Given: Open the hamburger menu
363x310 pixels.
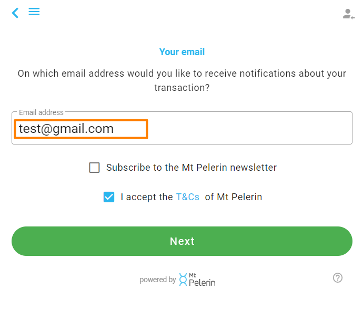Looking at the screenshot, I should [x=34, y=12].
